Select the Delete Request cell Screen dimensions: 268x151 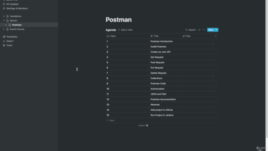[165, 73]
